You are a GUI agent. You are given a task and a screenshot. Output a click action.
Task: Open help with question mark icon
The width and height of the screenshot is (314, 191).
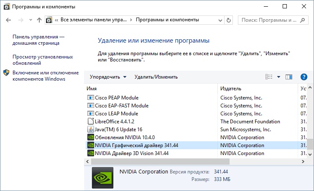[304, 77]
